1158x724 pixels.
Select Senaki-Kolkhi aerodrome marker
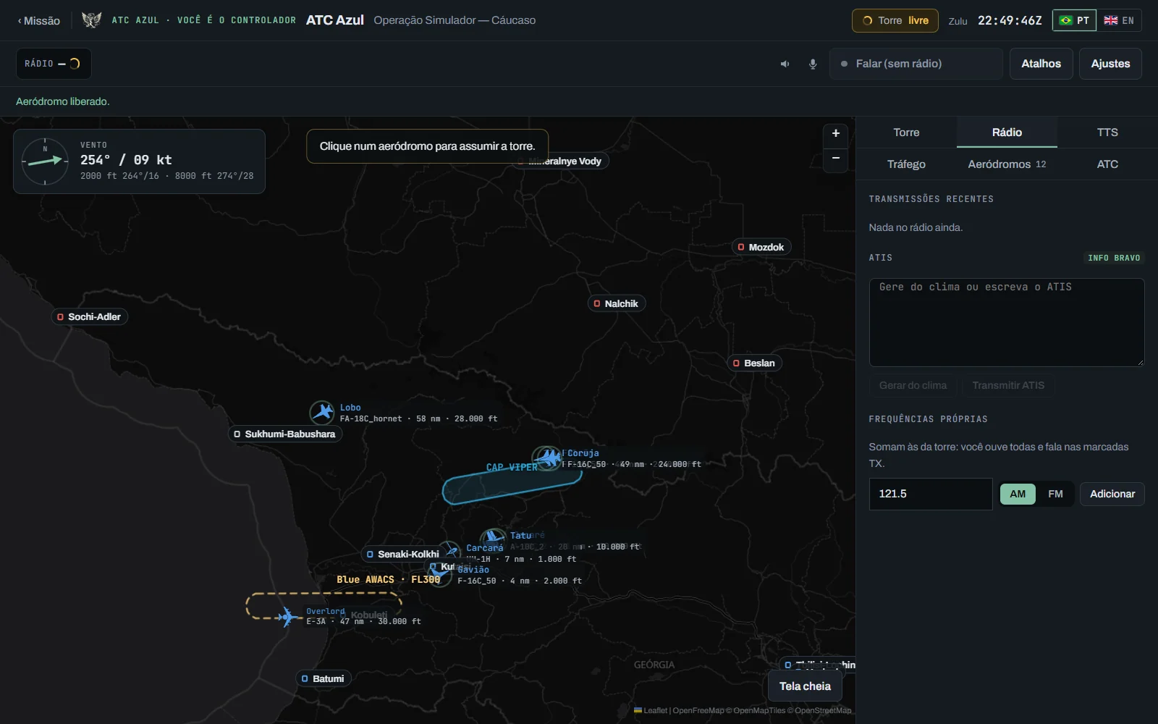(x=404, y=554)
